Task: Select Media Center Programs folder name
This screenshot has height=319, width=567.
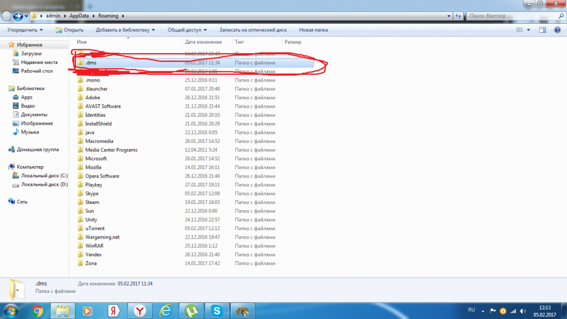Action: click(111, 150)
